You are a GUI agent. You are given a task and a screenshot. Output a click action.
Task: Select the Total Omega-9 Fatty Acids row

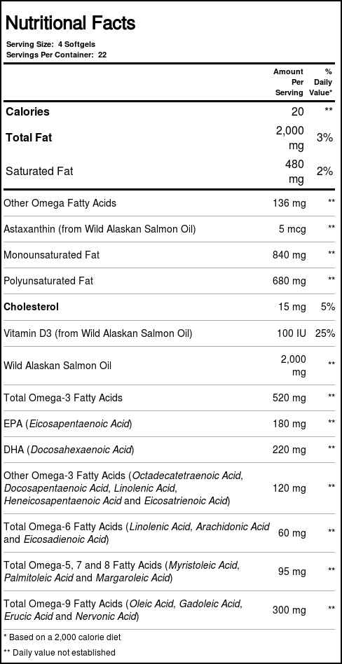171,610
